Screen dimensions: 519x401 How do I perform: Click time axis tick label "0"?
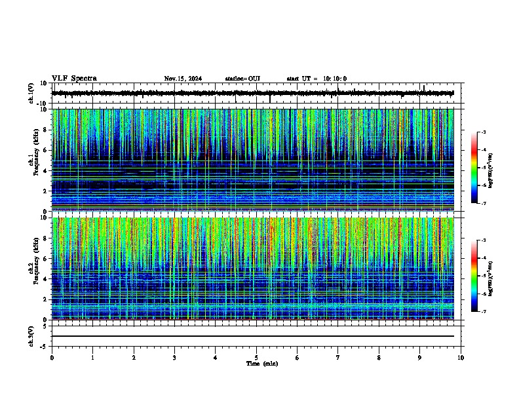(x=52, y=357)
